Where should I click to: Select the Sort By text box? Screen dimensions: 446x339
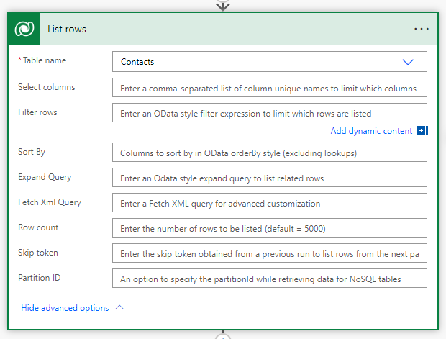[270, 153]
